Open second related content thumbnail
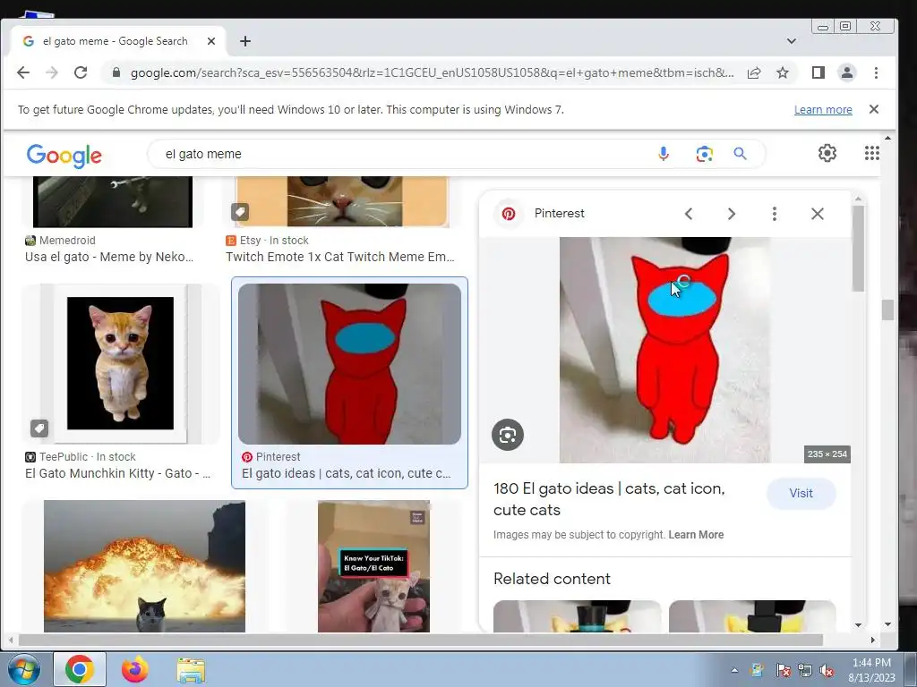917x687 pixels. 752,616
